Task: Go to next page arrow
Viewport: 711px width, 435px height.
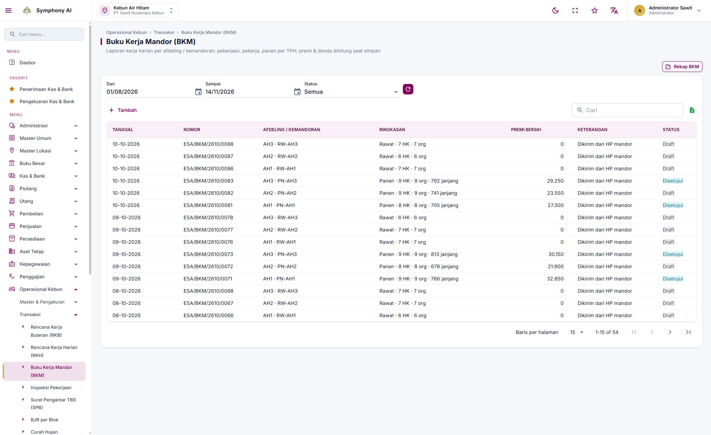Action: tap(670, 332)
